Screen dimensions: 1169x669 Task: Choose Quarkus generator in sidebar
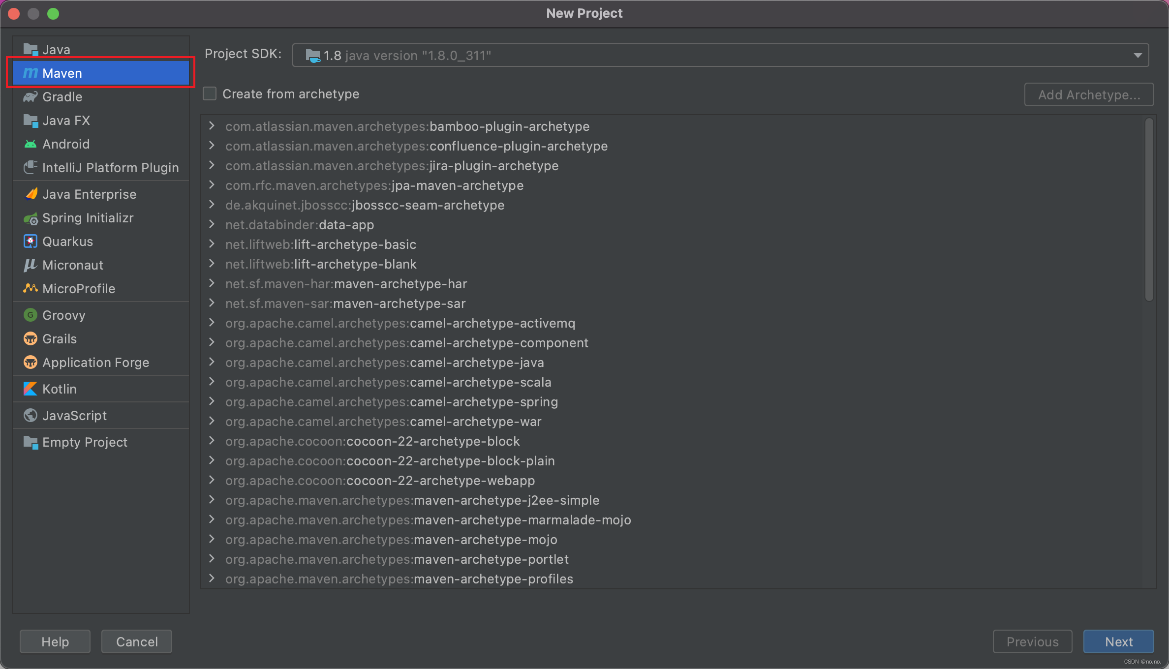click(101, 242)
